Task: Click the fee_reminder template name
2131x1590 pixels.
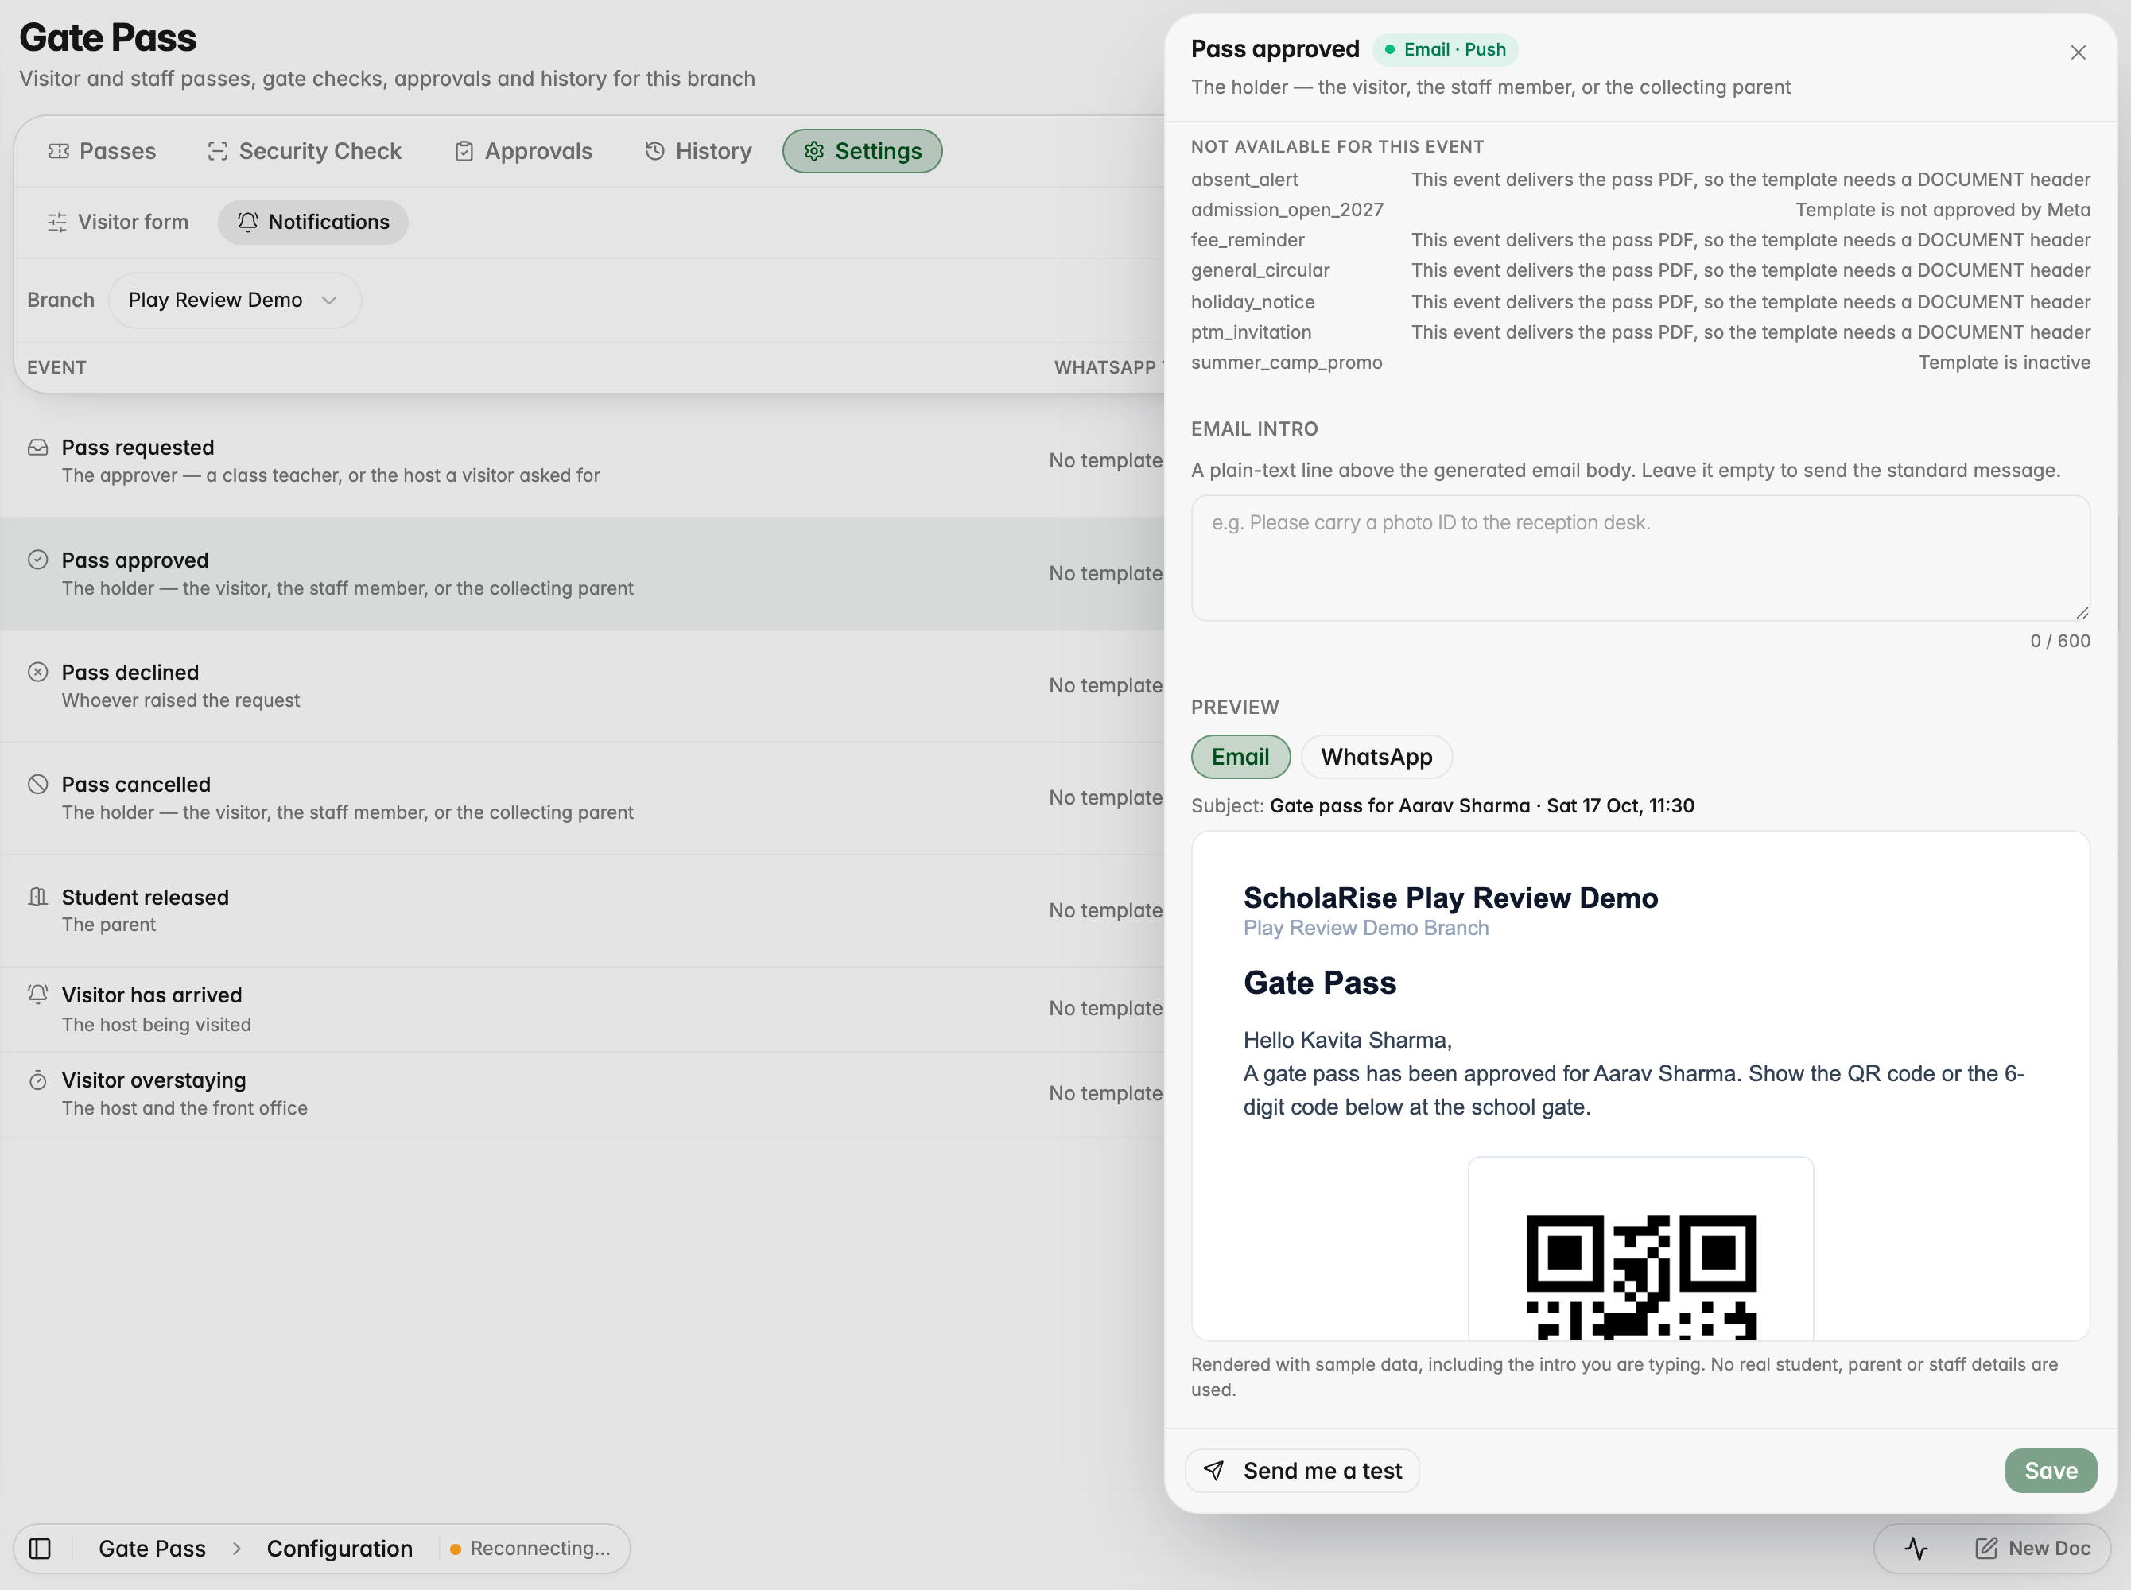Action: coord(1248,239)
